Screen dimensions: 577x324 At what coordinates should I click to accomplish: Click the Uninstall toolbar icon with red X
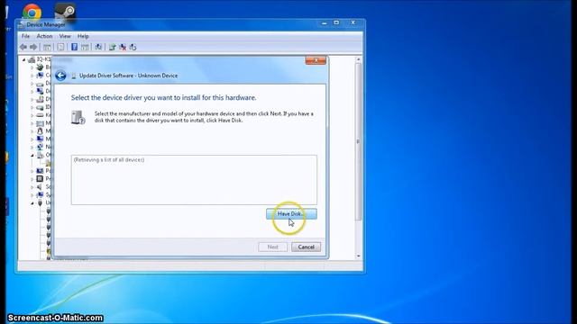point(123,47)
